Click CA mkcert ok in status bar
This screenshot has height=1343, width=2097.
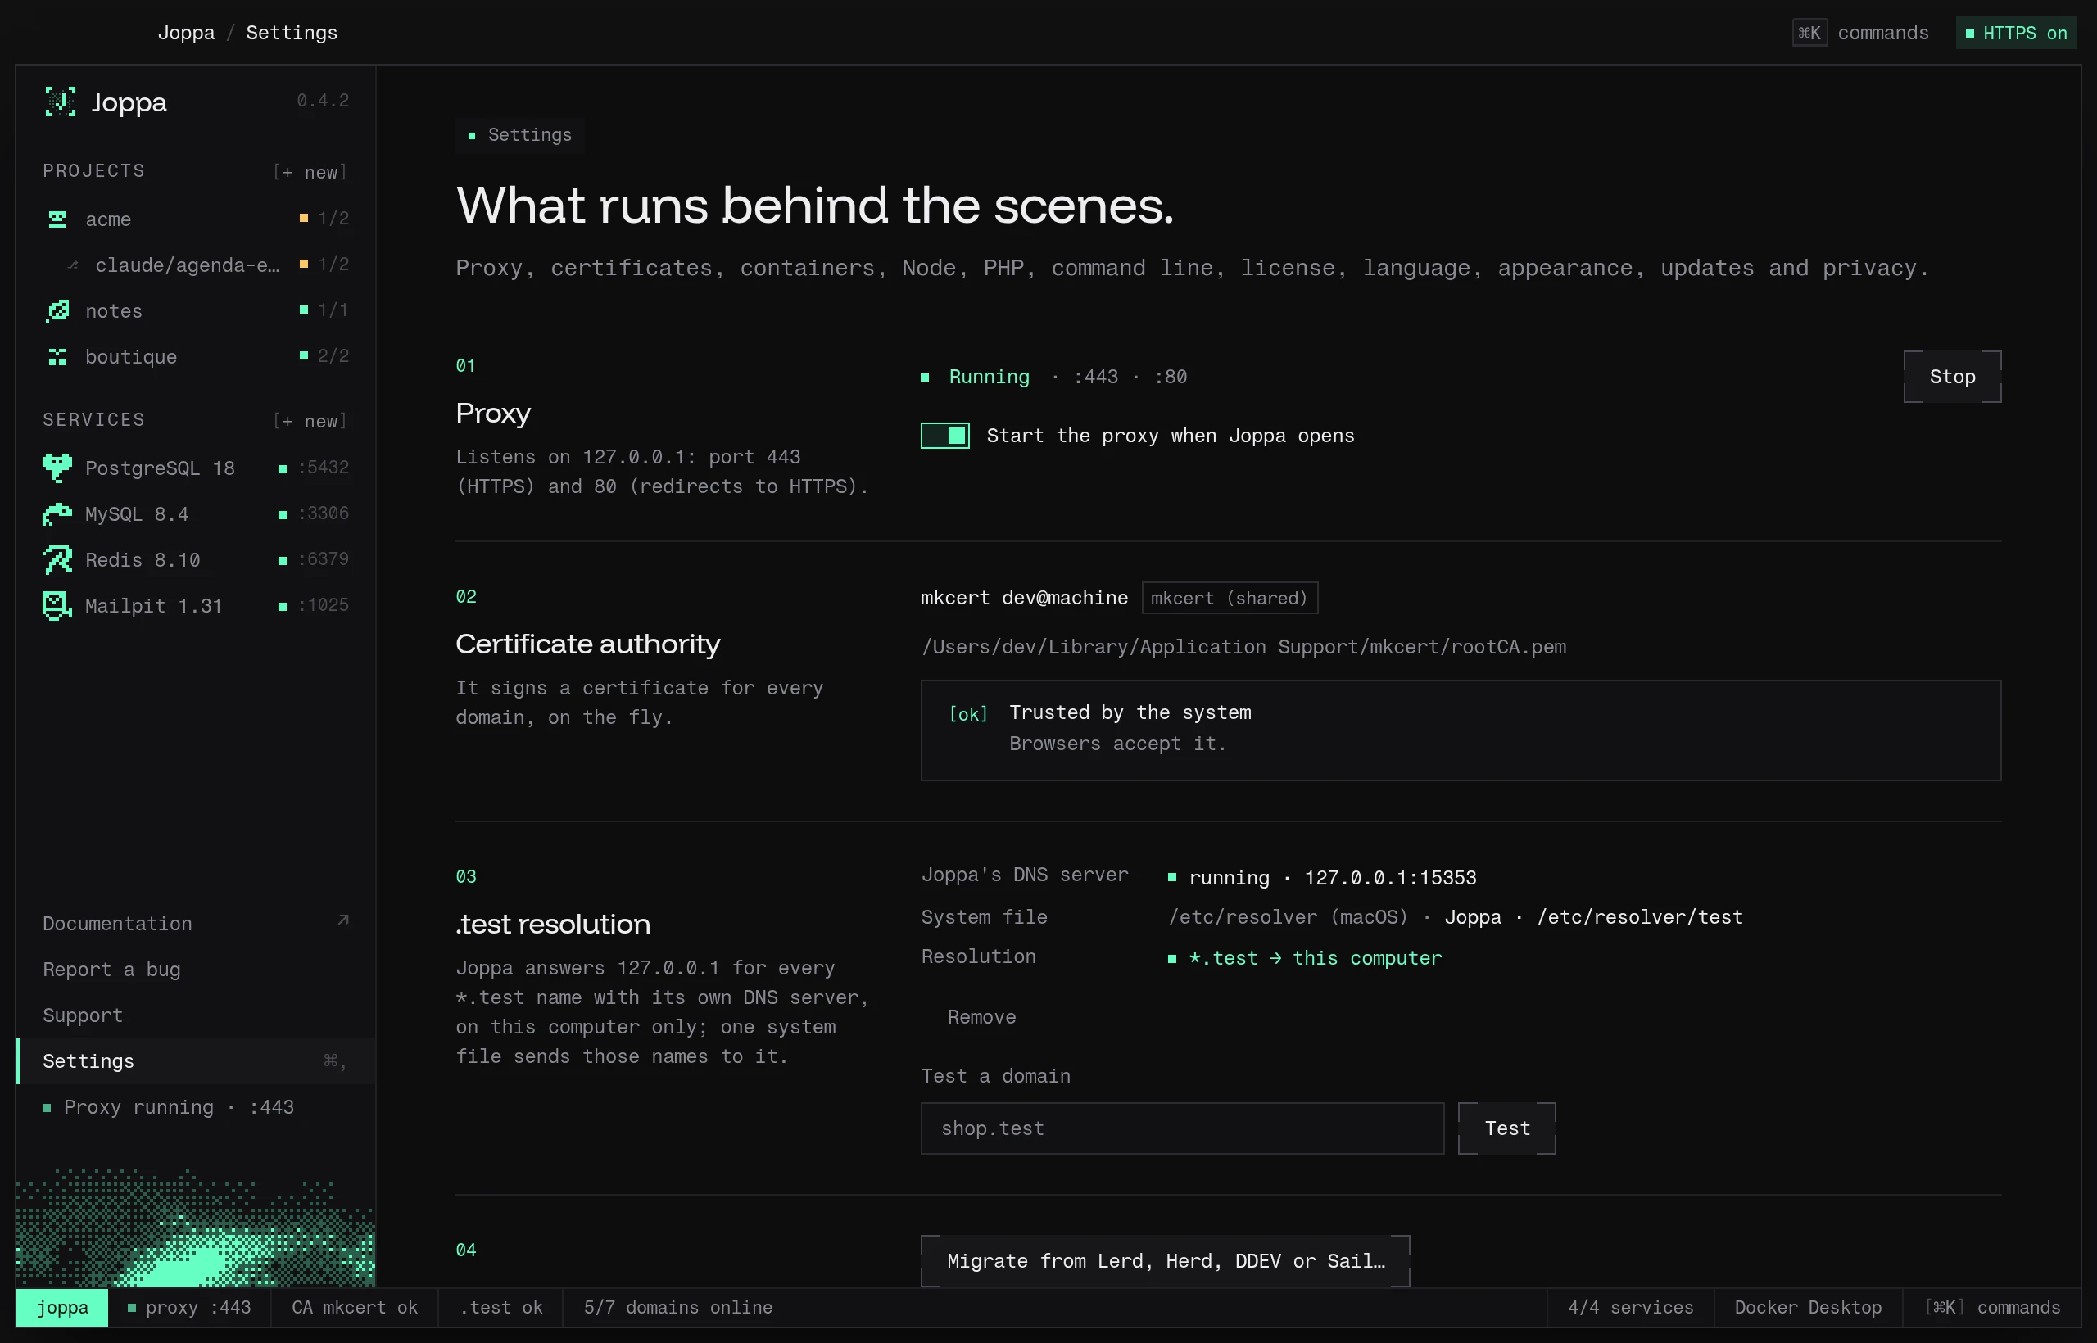coord(354,1307)
